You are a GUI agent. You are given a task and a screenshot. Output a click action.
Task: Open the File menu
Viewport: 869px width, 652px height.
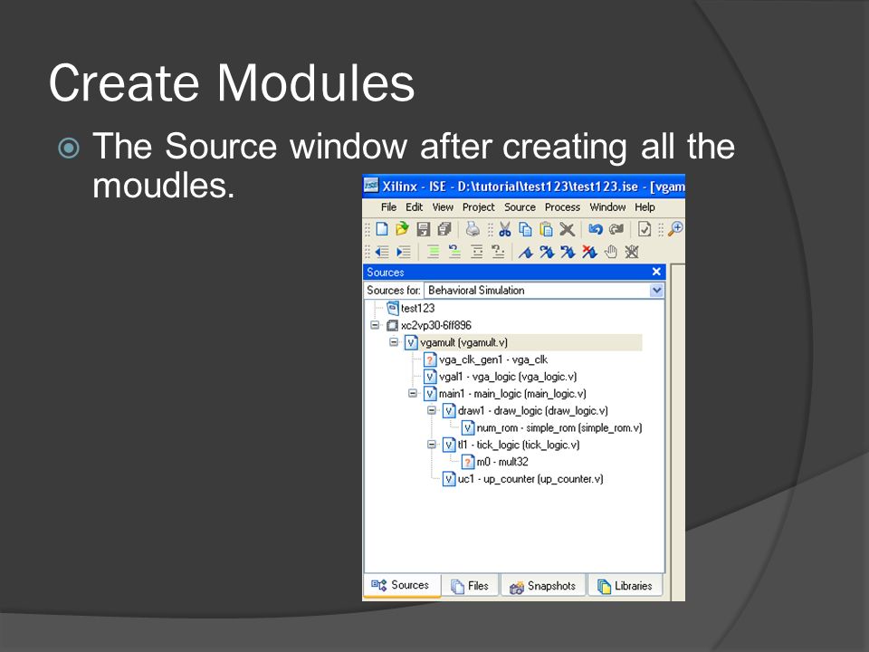click(388, 206)
